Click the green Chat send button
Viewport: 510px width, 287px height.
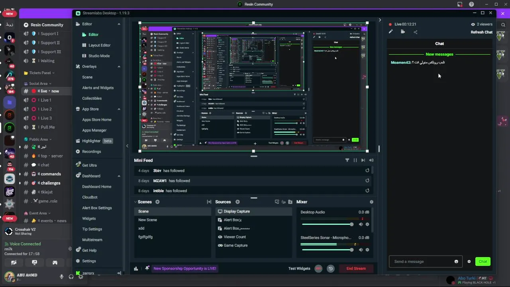tap(483, 261)
